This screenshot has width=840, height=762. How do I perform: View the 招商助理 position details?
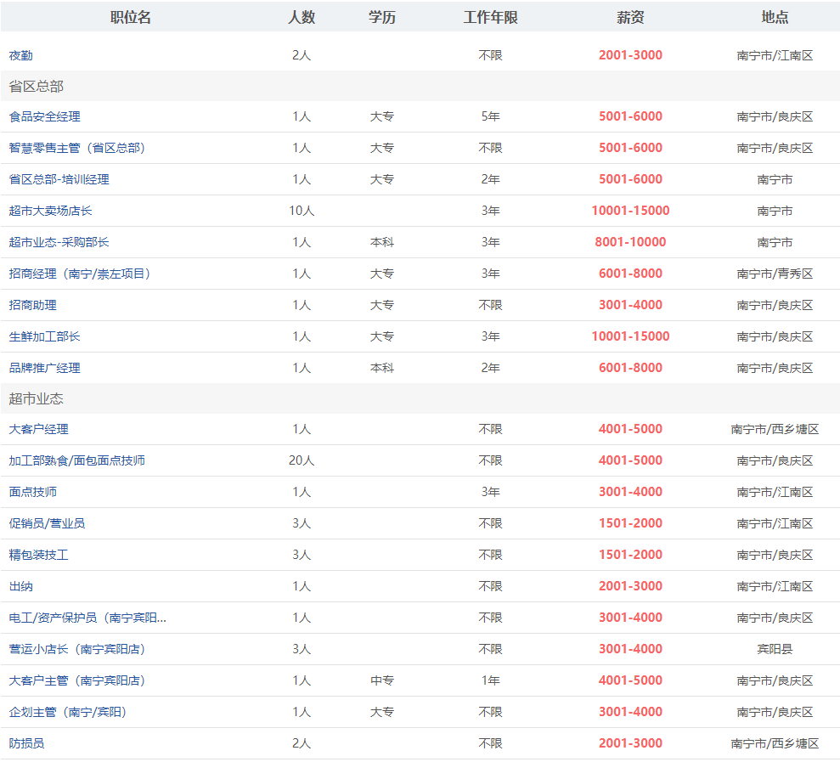33,305
